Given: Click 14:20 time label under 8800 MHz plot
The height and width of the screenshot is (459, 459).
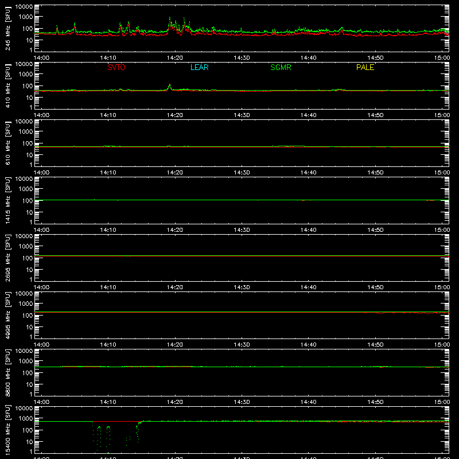Looking at the screenshot, I should point(175,402).
